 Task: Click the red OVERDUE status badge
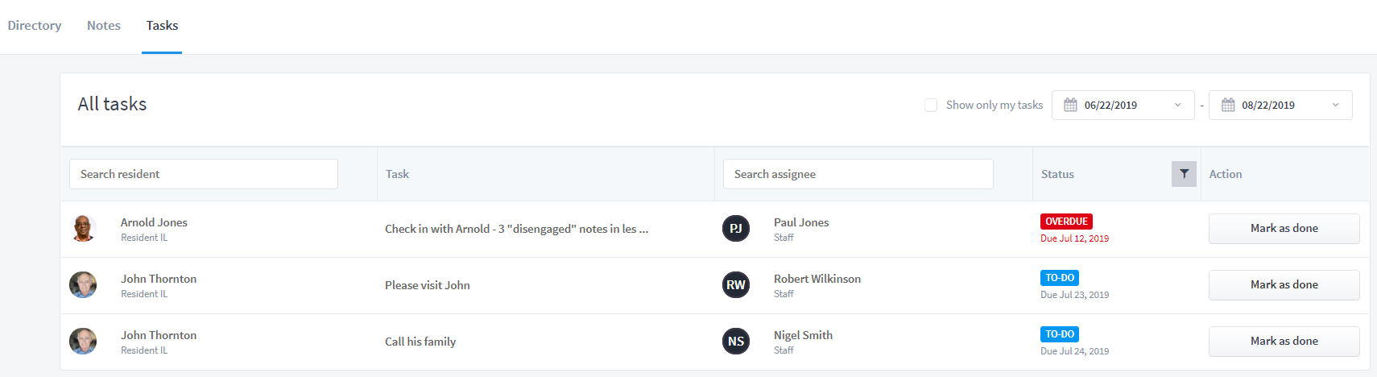[1066, 222]
